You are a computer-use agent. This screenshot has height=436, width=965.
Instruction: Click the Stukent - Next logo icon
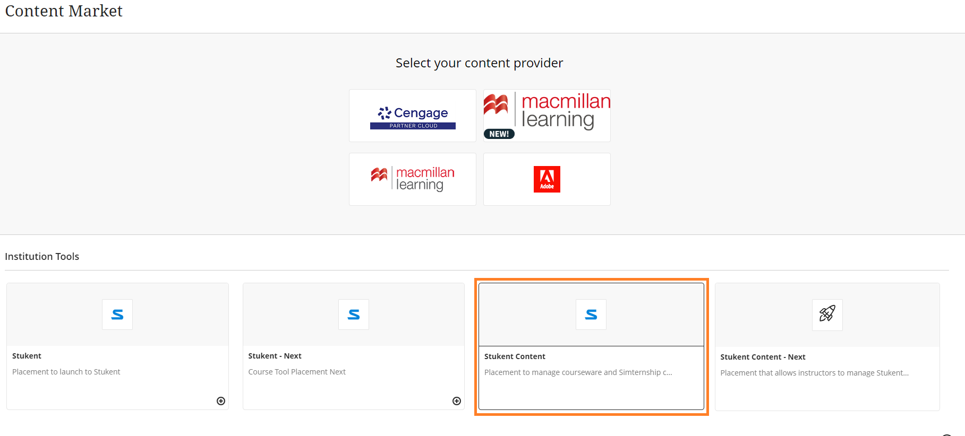pyautogui.click(x=354, y=315)
